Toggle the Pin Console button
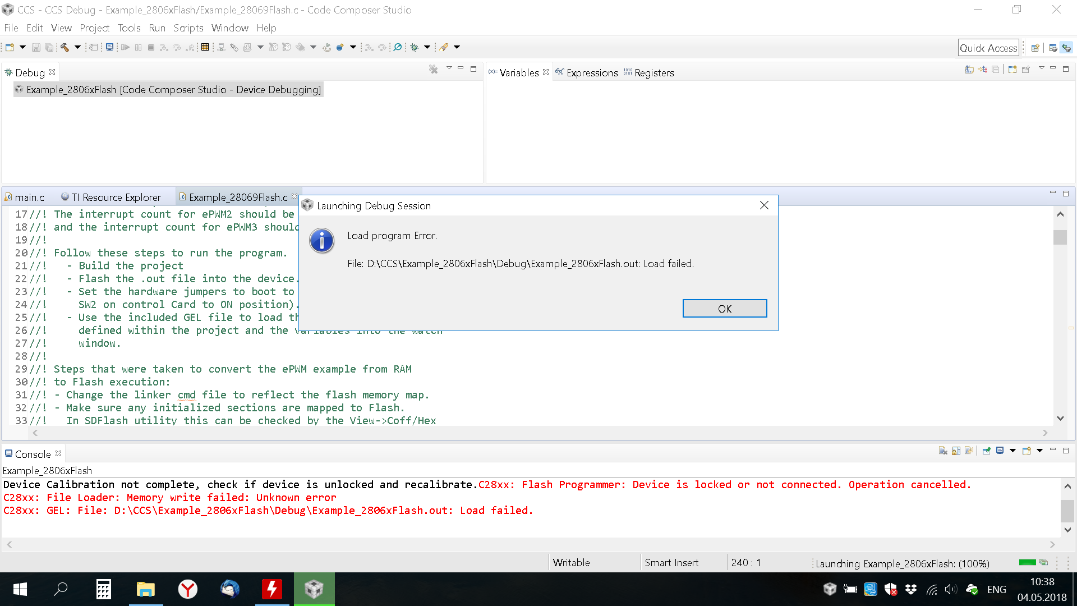 [x=986, y=451]
